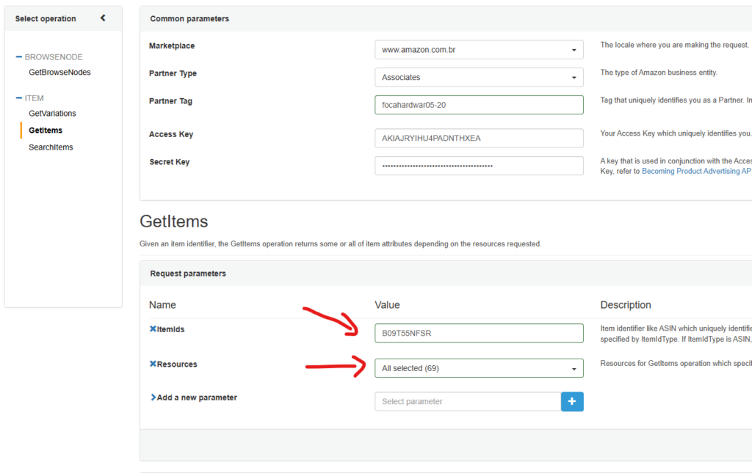
Task: Click the Request parameters header
Action: (188, 274)
